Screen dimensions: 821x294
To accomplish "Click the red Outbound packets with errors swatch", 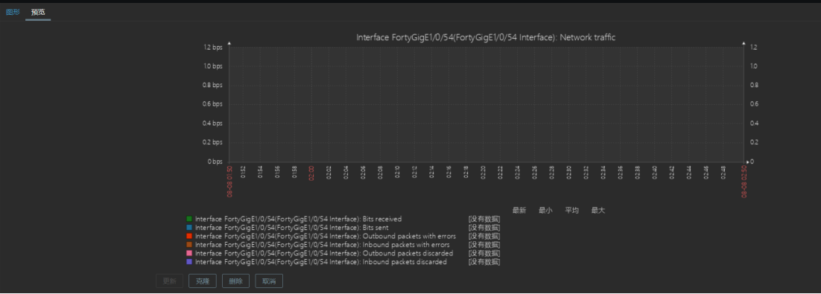I will click(189, 236).
